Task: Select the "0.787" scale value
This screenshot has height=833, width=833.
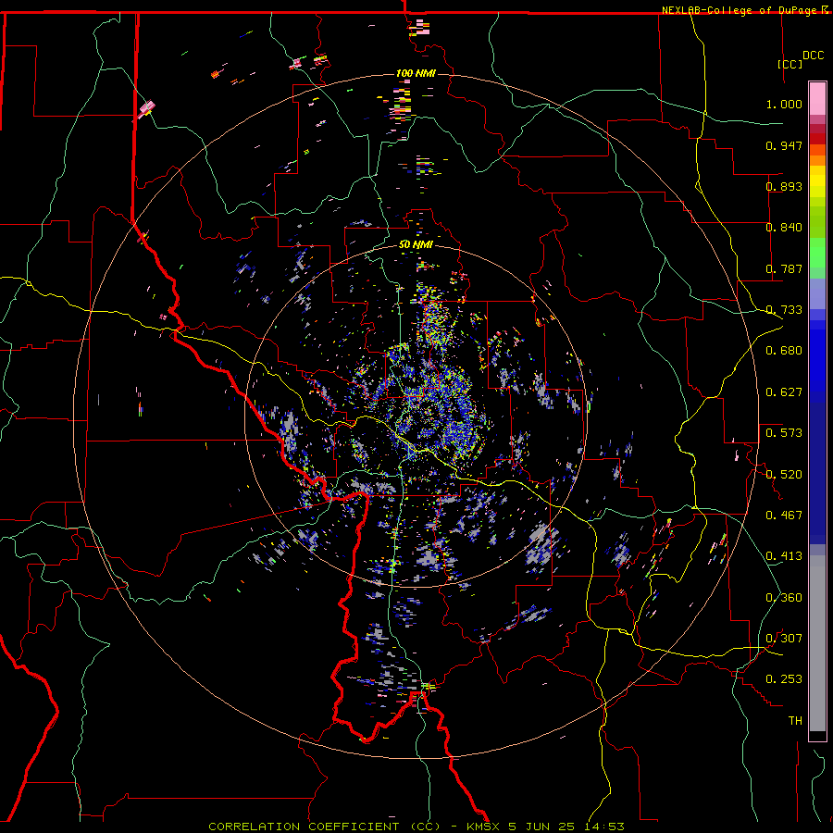Action: [x=784, y=268]
